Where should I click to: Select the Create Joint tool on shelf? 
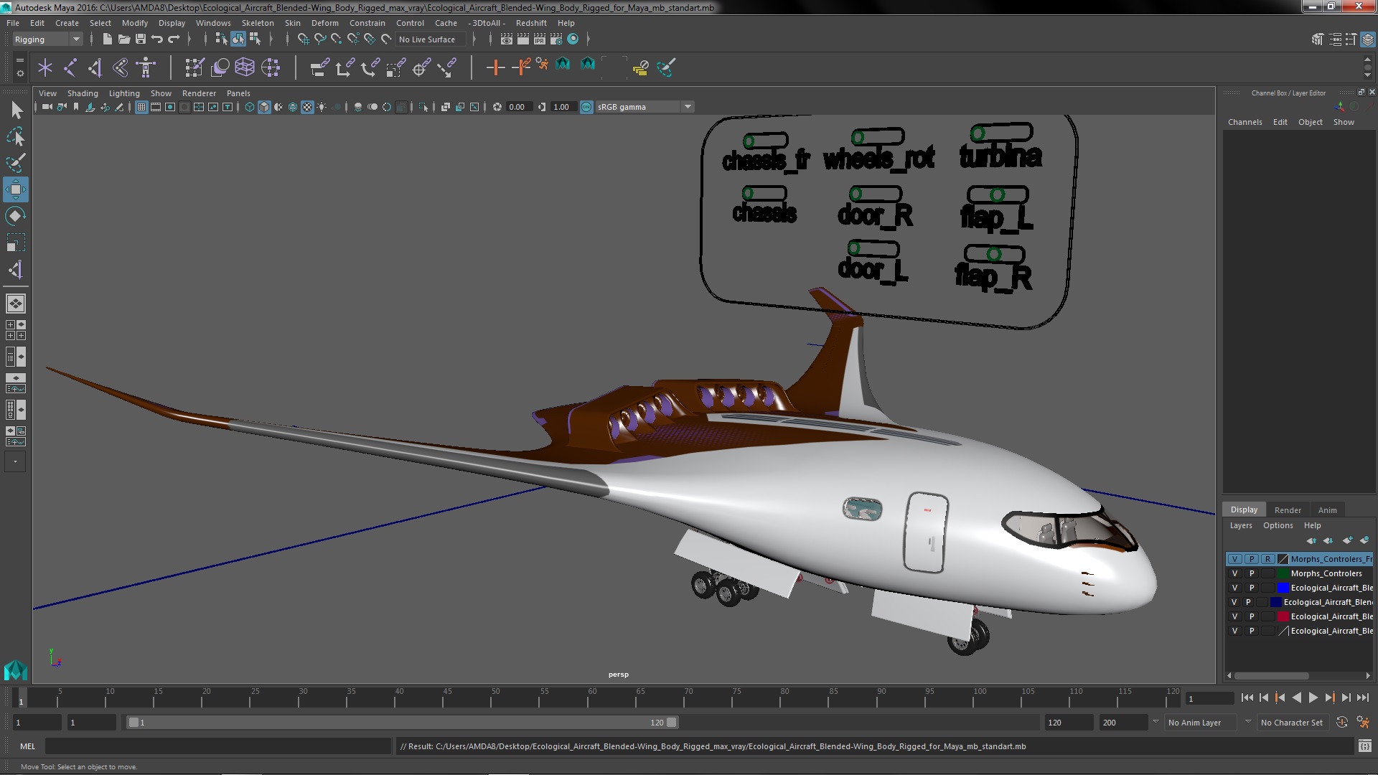(70, 68)
